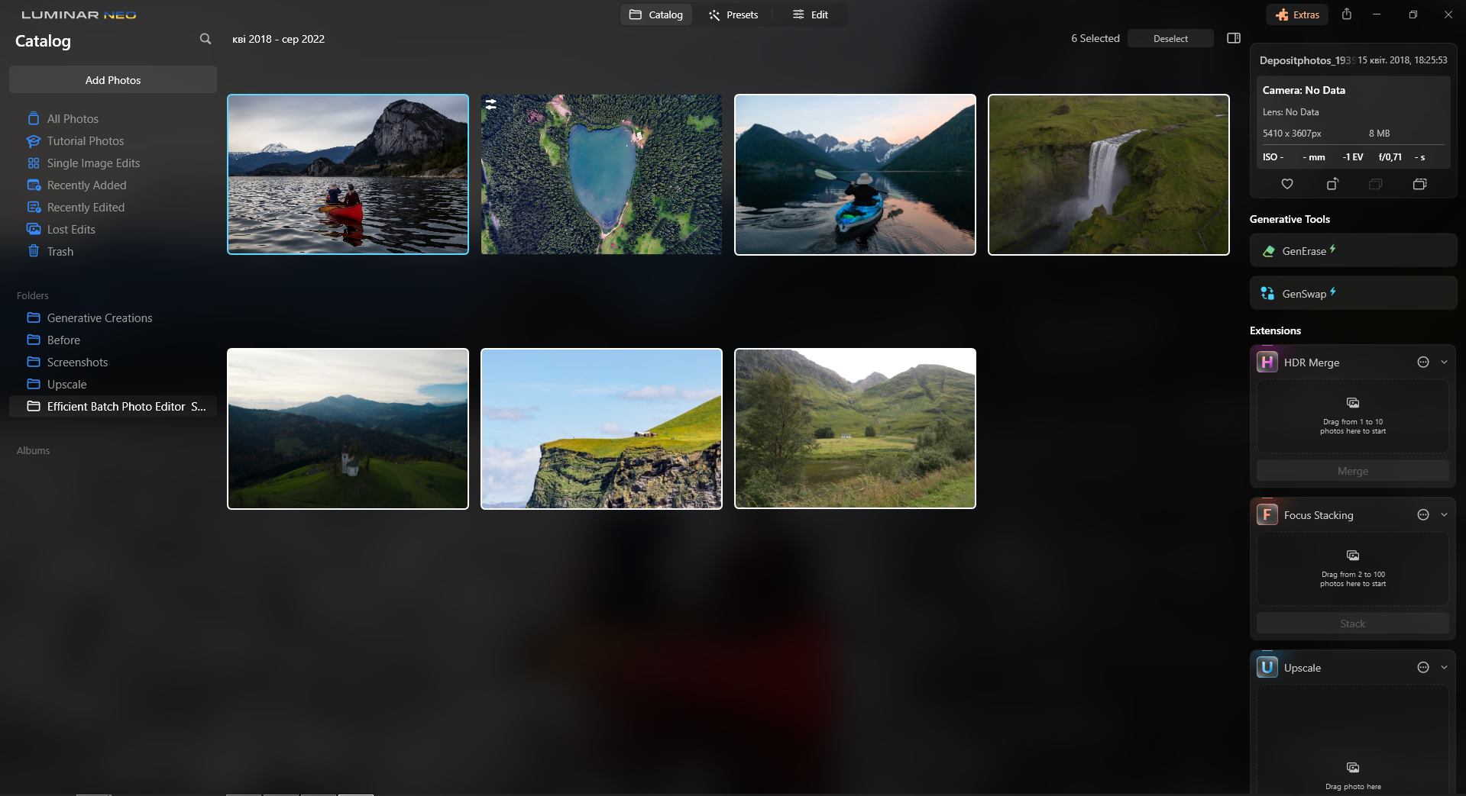Mark photo as favorite with heart icon
Screen dimensions: 1466x796
click(x=1287, y=184)
